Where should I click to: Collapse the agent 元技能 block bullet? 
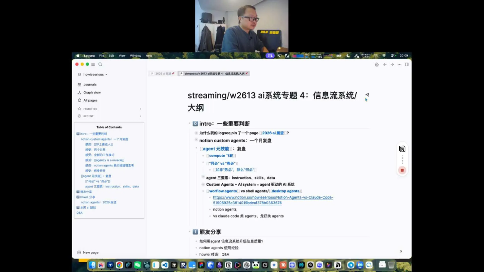point(196,148)
